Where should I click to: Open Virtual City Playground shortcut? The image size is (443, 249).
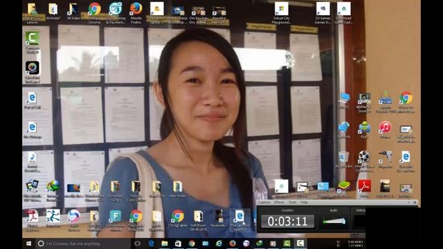coord(282,12)
